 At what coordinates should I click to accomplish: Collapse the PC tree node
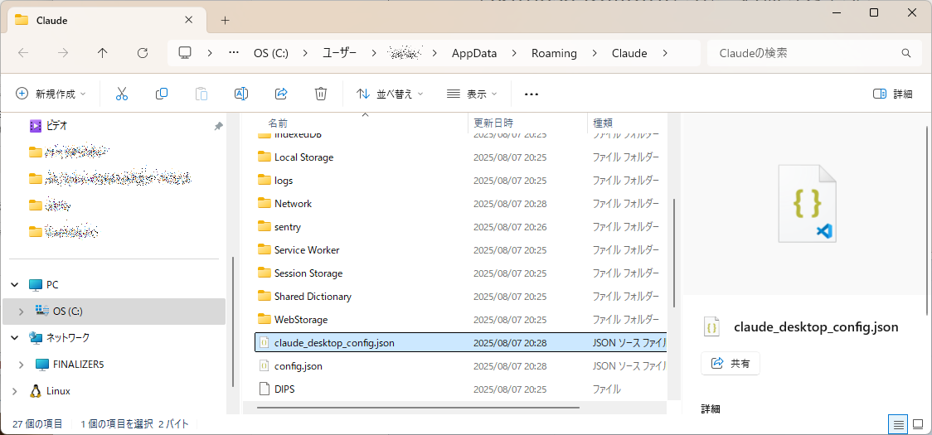(15, 285)
